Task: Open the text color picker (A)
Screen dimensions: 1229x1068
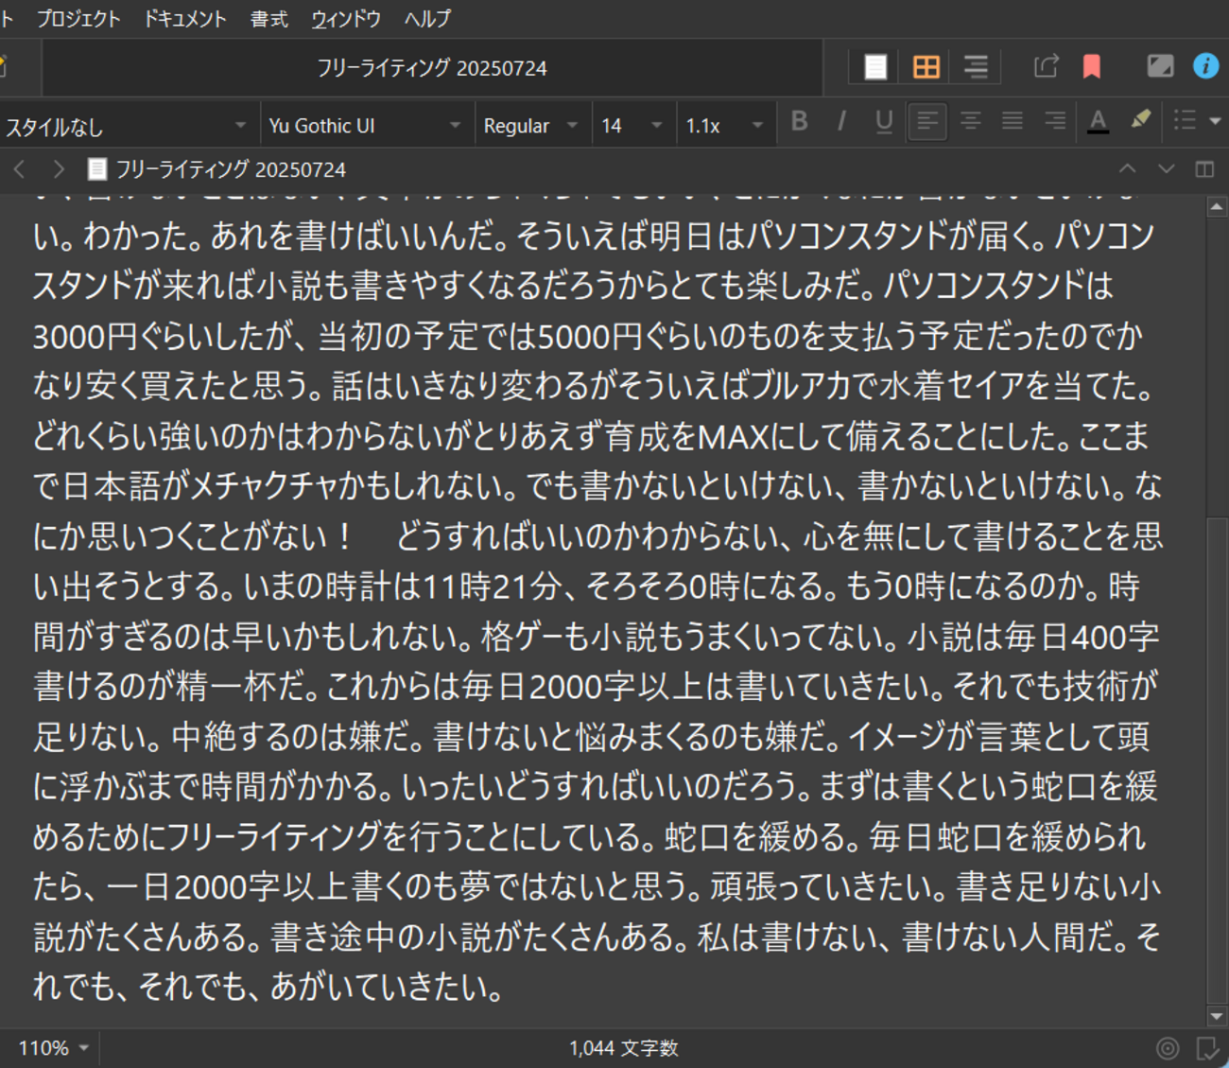Action: [1098, 121]
